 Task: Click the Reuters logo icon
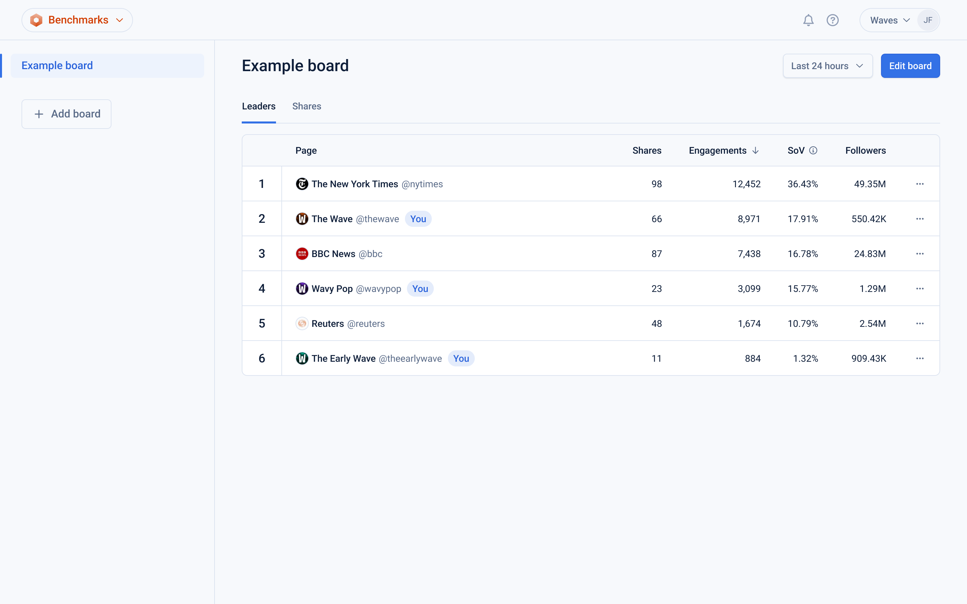coord(302,323)
